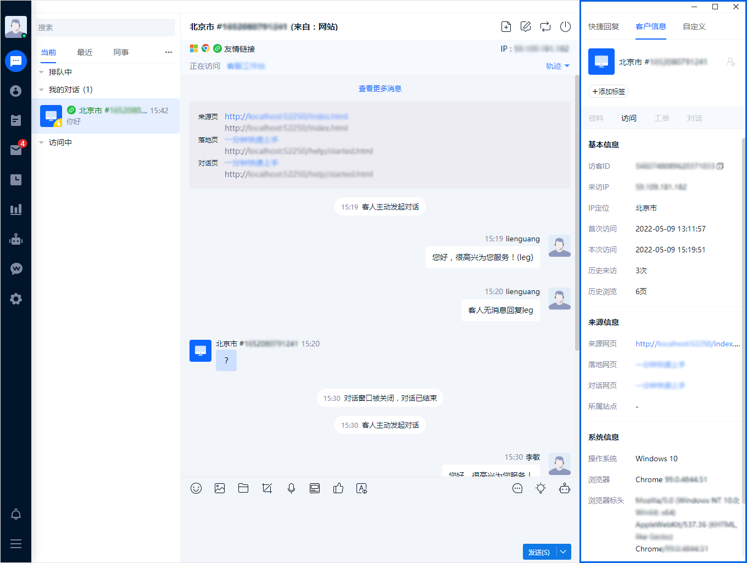747x563 pixels.
Task: Click the folder file-send icon
Action: click(x=243, y=488)
